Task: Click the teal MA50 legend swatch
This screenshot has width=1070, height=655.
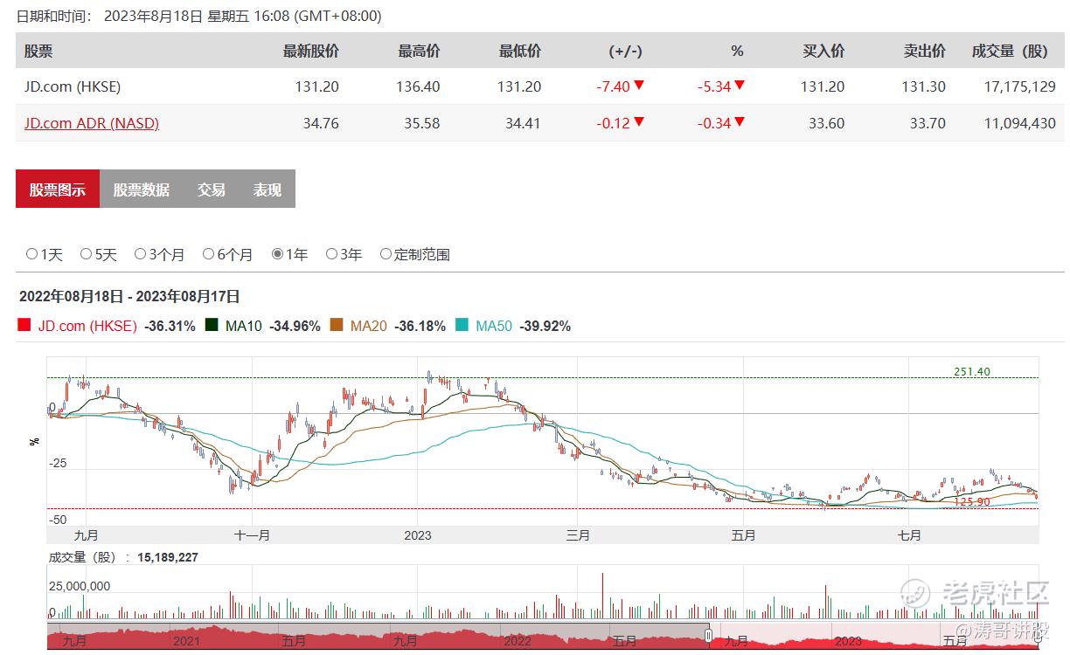Action: coord(462,326)
